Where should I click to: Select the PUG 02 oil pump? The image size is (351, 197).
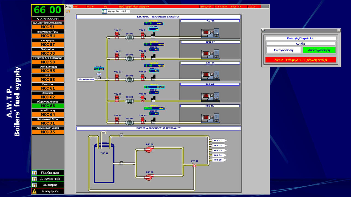[x=149, y=177]
